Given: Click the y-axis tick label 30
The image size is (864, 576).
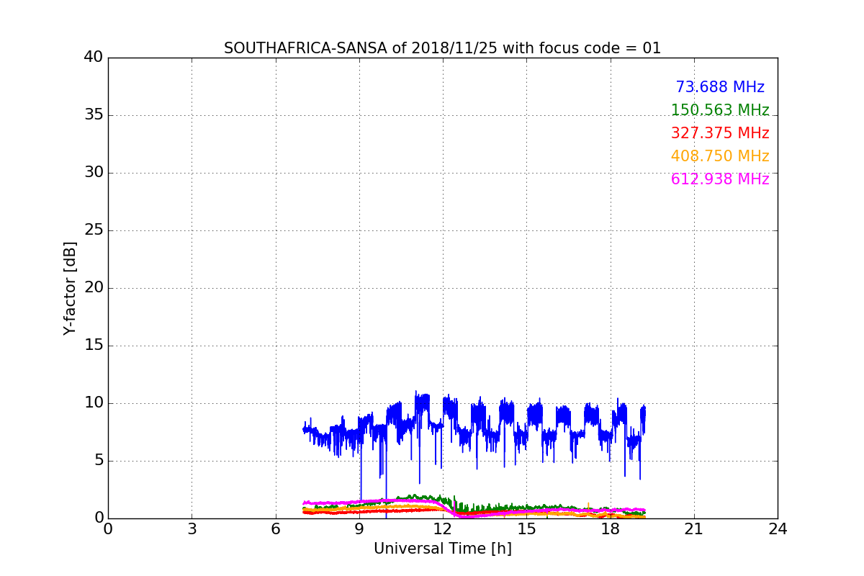Looking at the screenshot, I should point(94,173).
